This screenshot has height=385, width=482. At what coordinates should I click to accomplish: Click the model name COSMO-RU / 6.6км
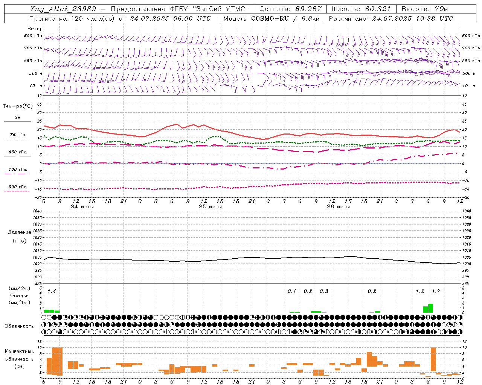[285, 18]
